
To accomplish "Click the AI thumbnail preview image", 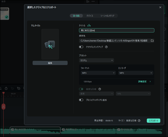I will (50, 44).
